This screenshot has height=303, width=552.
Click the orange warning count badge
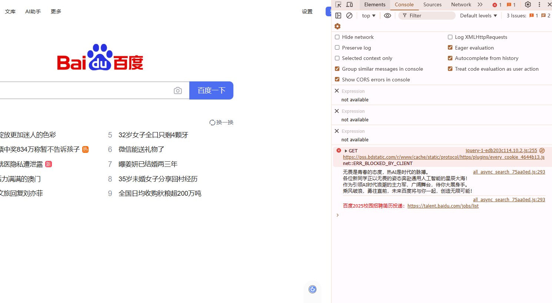(511, 5)
